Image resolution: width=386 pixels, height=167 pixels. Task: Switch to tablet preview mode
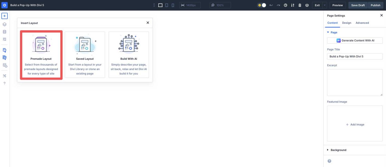click(167, 5)
